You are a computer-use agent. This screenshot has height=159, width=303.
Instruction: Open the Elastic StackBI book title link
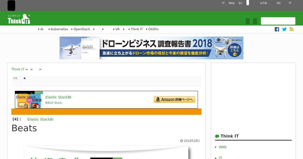58,97
